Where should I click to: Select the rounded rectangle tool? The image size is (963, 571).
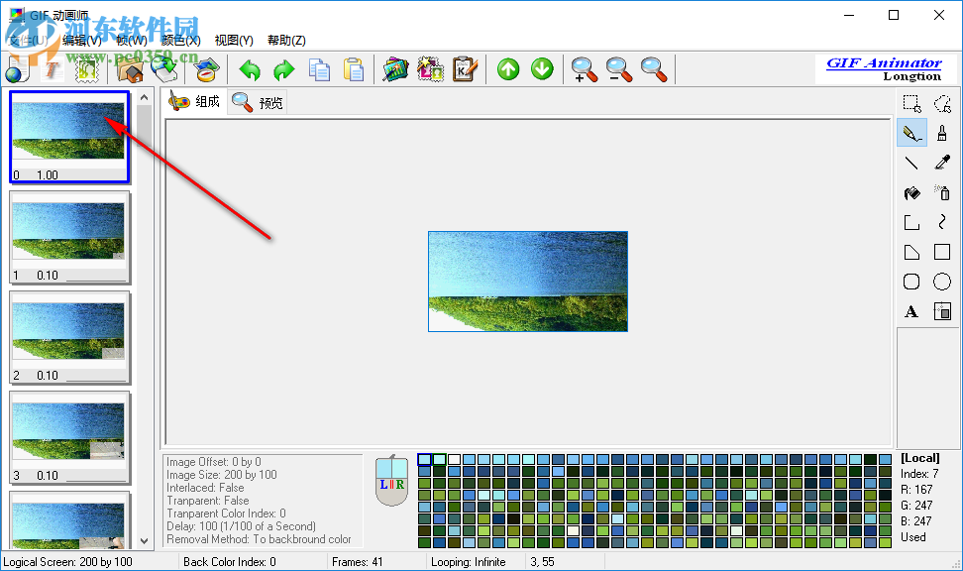[x=911, y=282]
